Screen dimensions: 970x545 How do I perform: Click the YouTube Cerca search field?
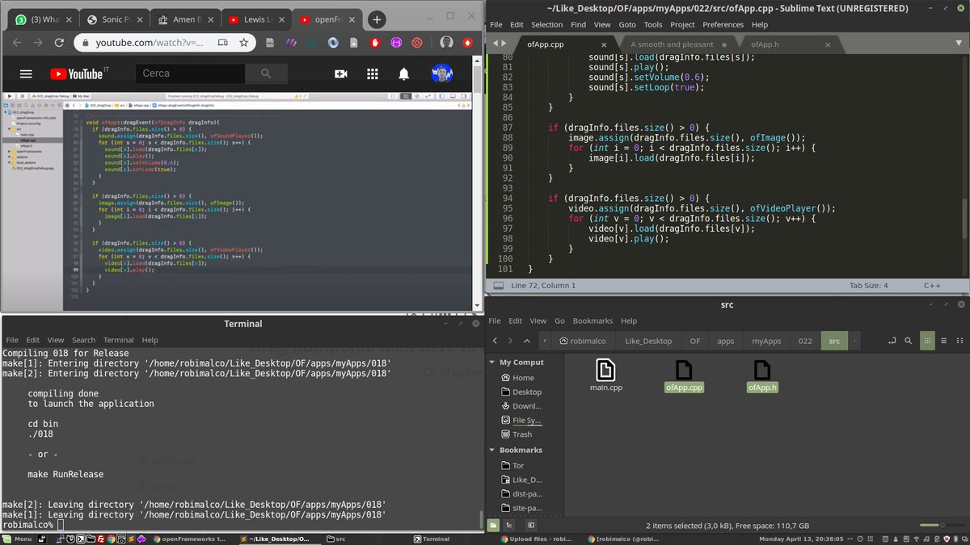click(x=190, y=73)
